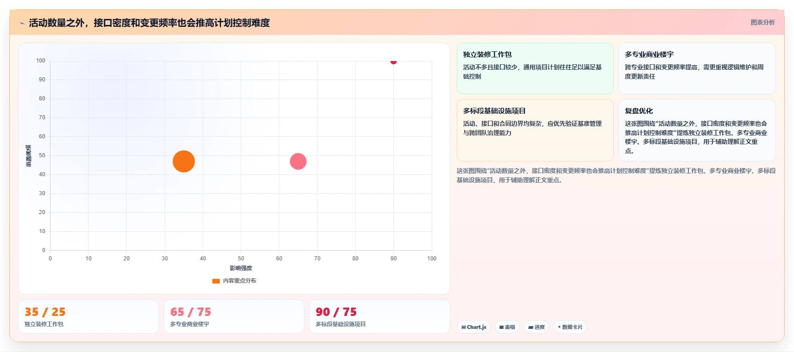Click the x-axis title 影响强度
Screen dimensions: 794x352
pos(241,268)
